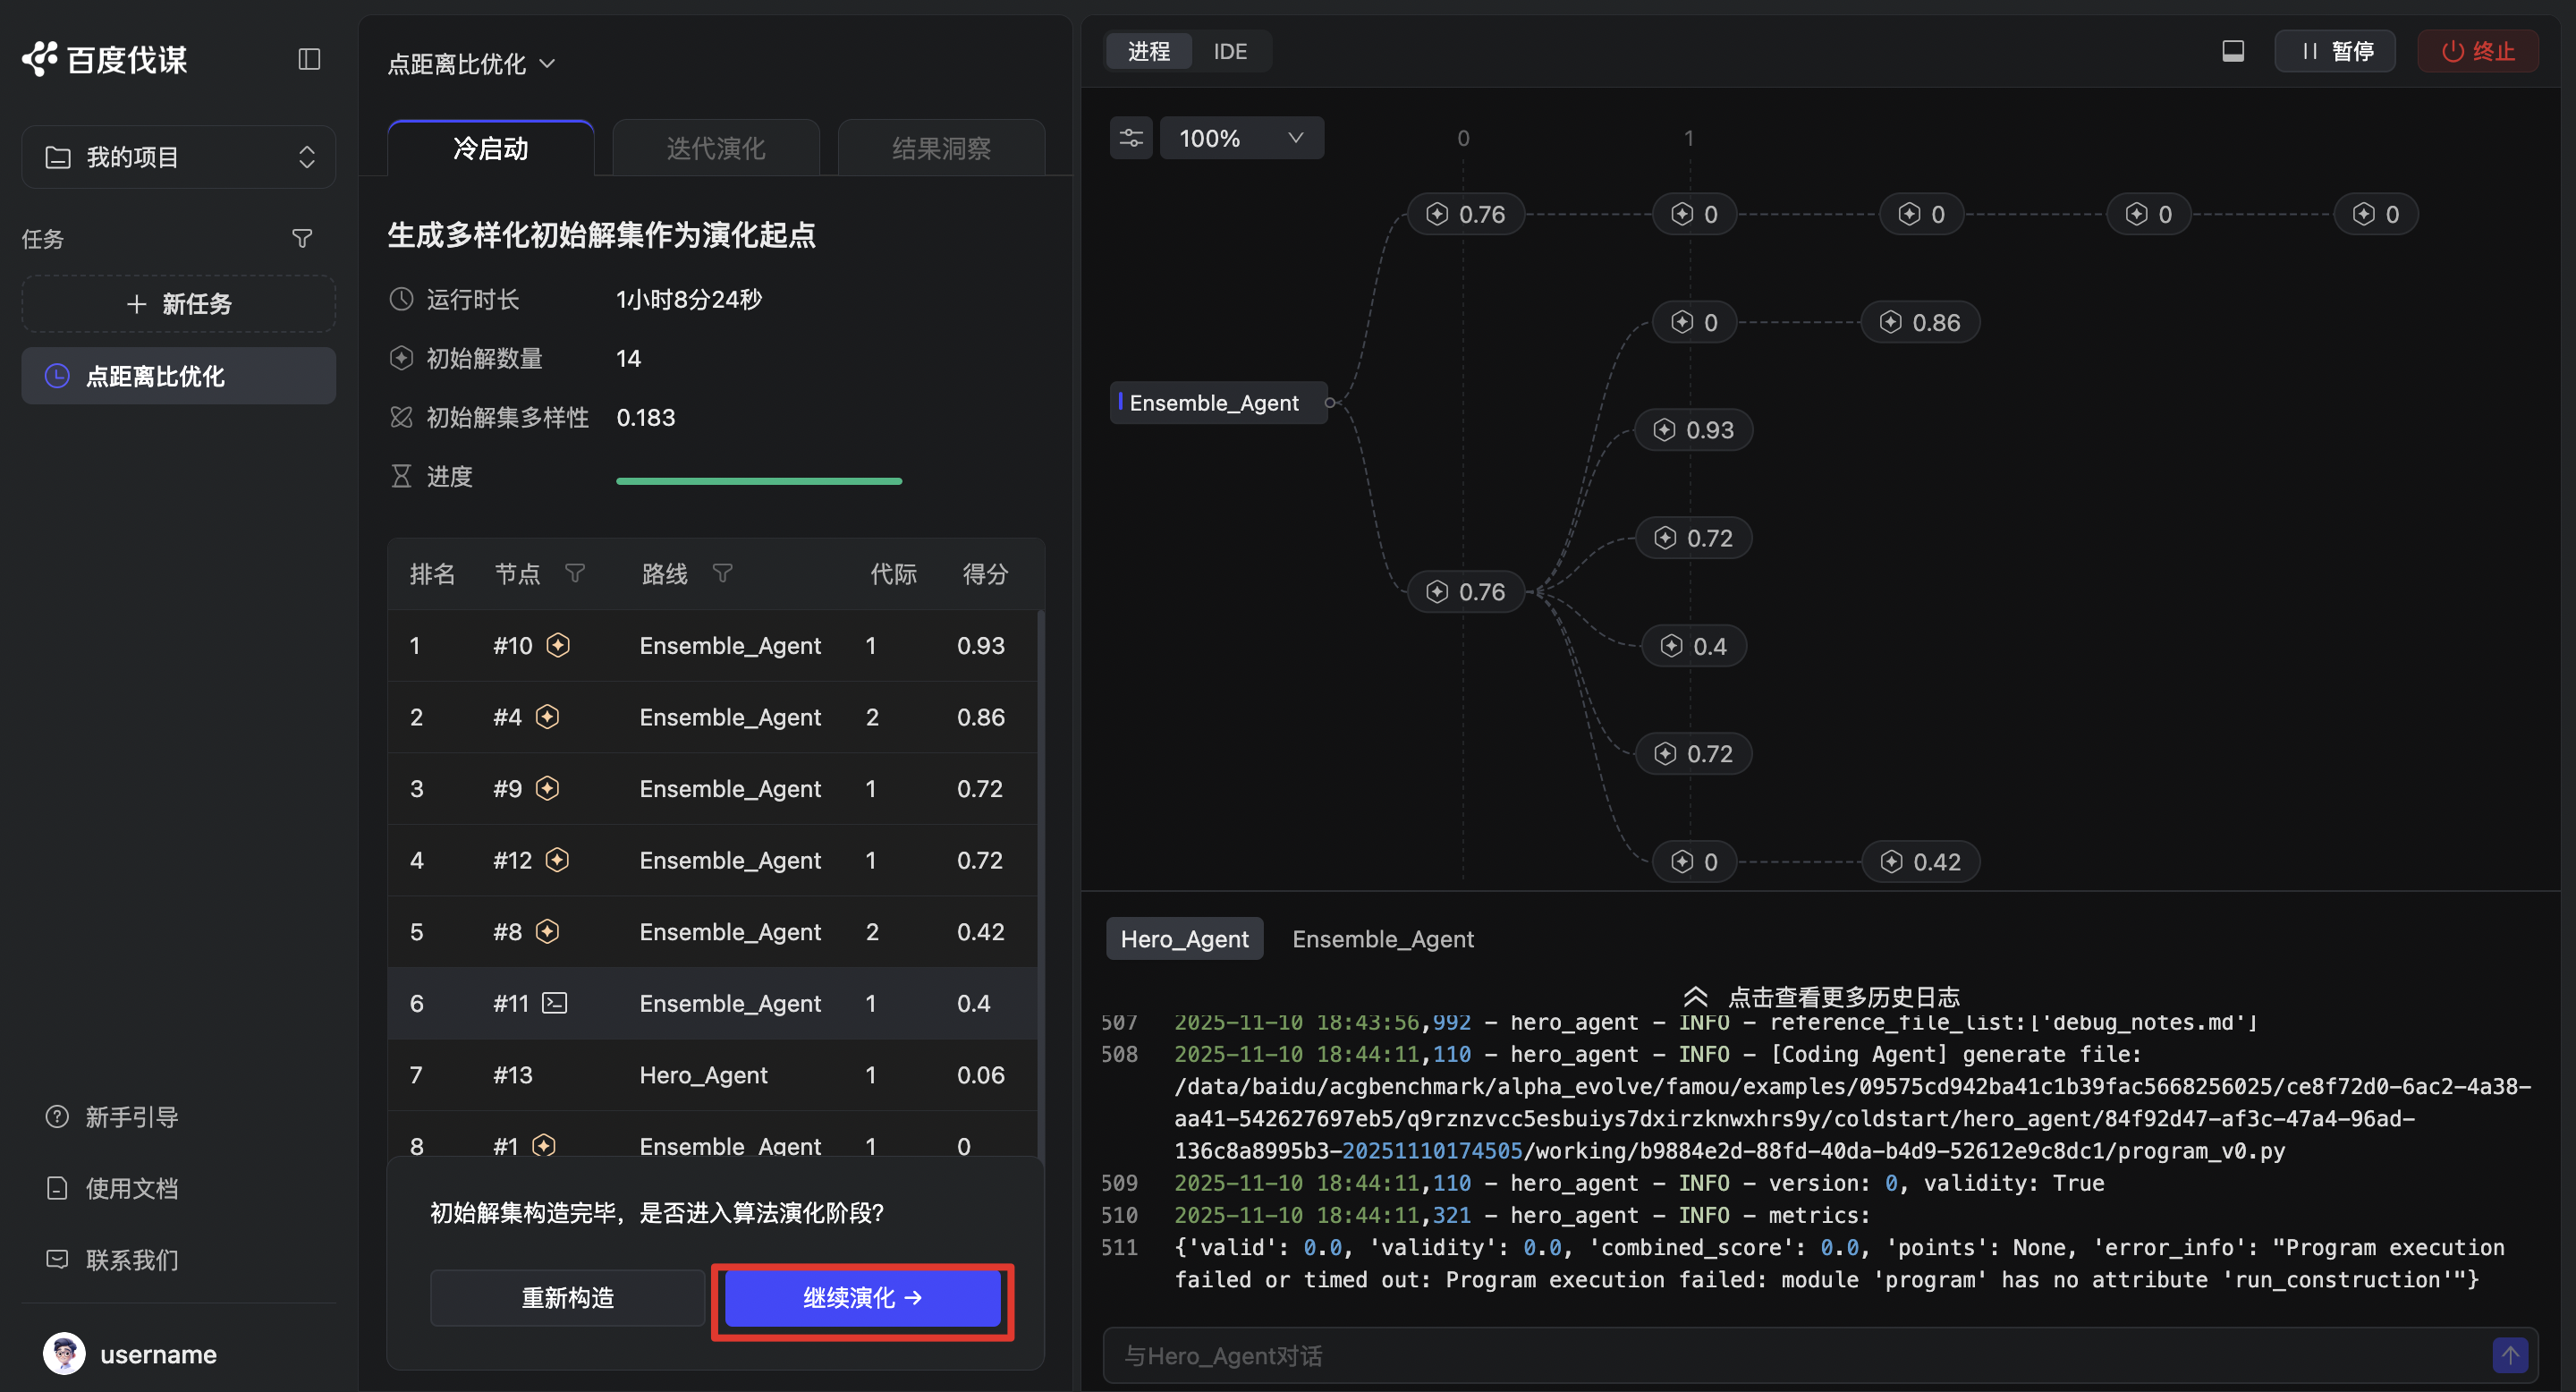Open 点距离比优化 title dropdown
Image resolution: width=2576 pixels, height=1392 pixels.
click(471, 64)
